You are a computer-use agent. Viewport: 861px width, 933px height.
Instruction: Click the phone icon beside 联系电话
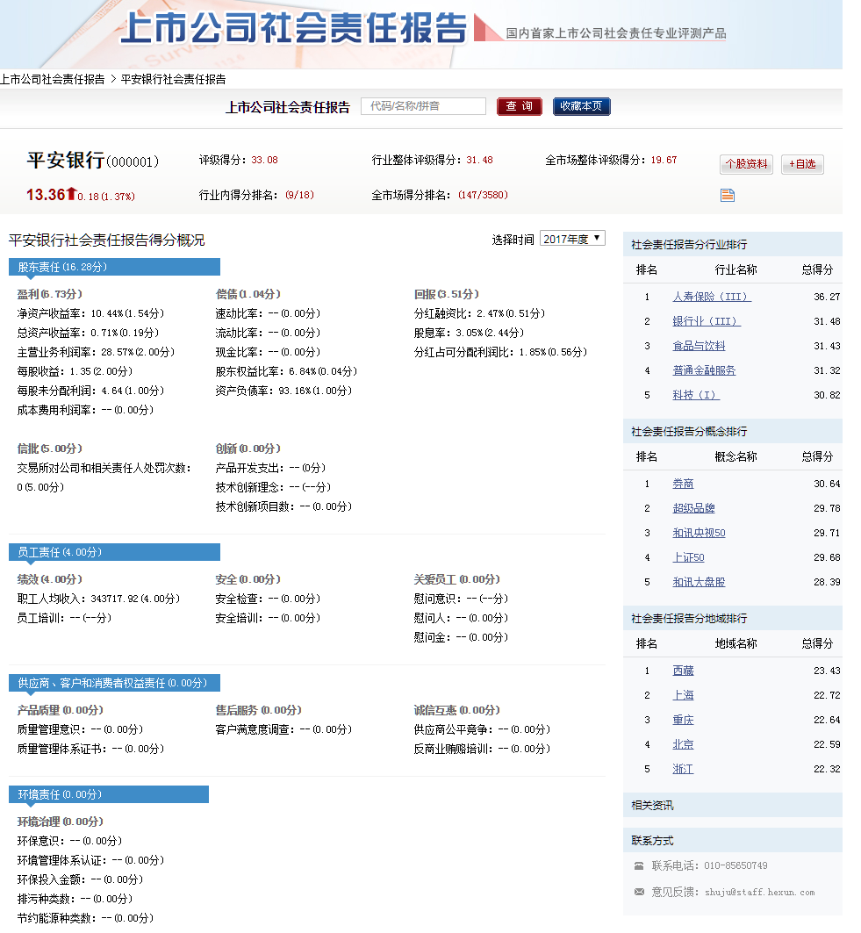tap(638, 865)
